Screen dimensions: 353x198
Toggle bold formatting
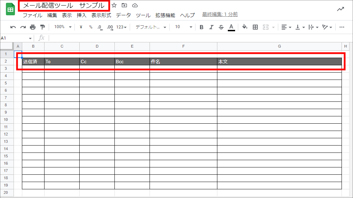[201, 27]
